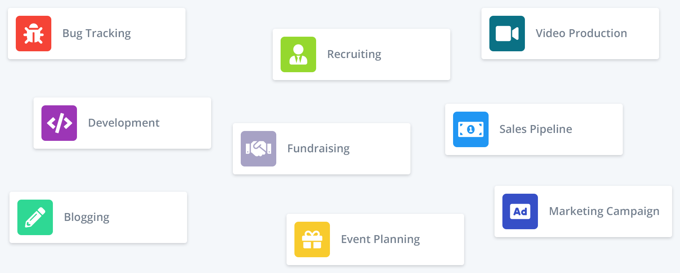Select the Fundraising label text
The width and height of the screenshot is (680, 273).
(318, 149)
